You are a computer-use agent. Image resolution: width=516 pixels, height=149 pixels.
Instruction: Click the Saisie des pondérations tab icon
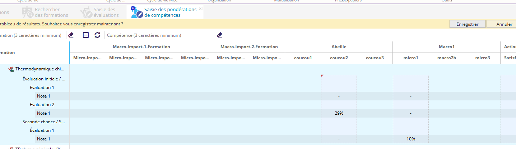(136, 12)
